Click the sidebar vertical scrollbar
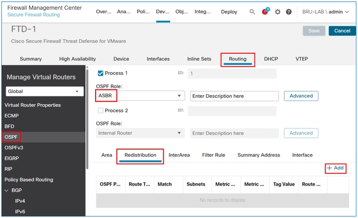 click(87, 119)
